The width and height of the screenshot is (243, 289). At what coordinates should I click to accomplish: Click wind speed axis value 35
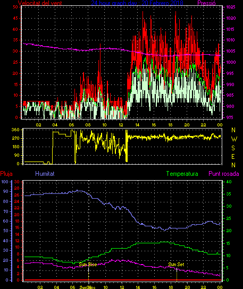pyautogui.click(x=15, y=40)
